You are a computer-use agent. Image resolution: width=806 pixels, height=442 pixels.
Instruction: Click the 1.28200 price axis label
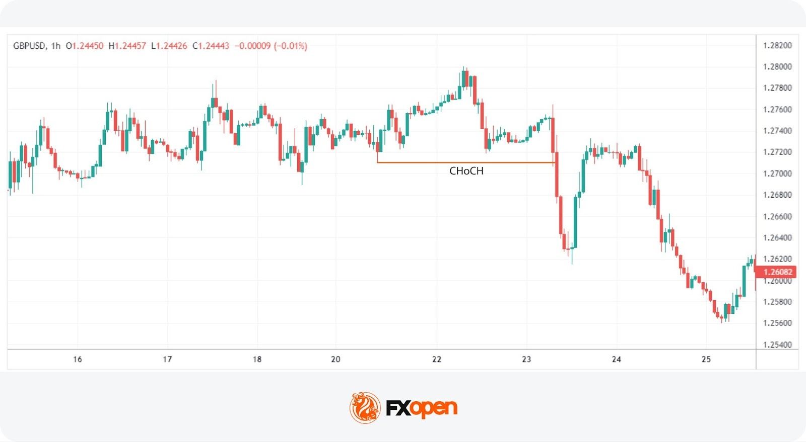pos(777,46)
